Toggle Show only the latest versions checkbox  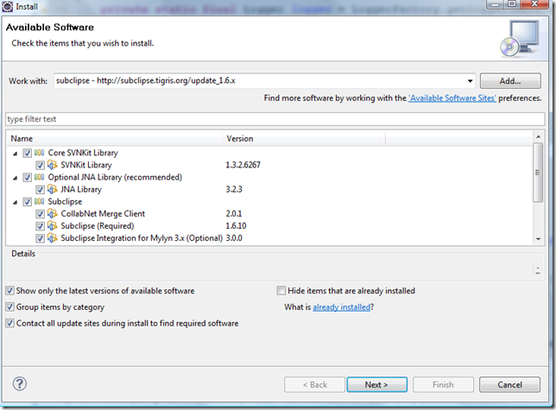(x=10, y=291)
